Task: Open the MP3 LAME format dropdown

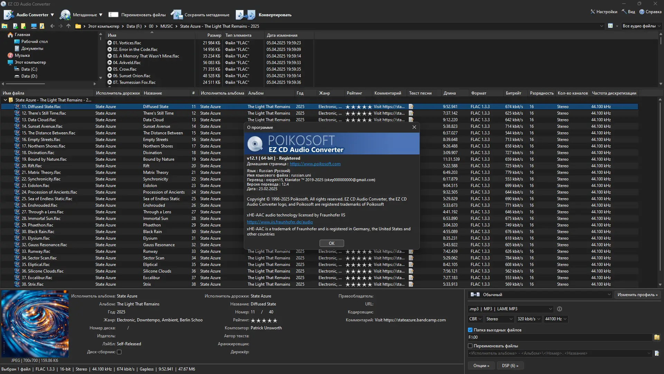Action: 510,309
